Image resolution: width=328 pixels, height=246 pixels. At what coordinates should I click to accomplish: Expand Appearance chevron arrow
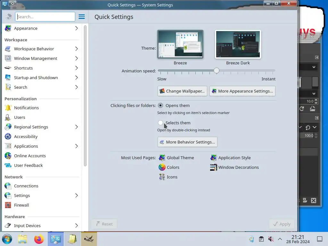click(x=77, y=28)
